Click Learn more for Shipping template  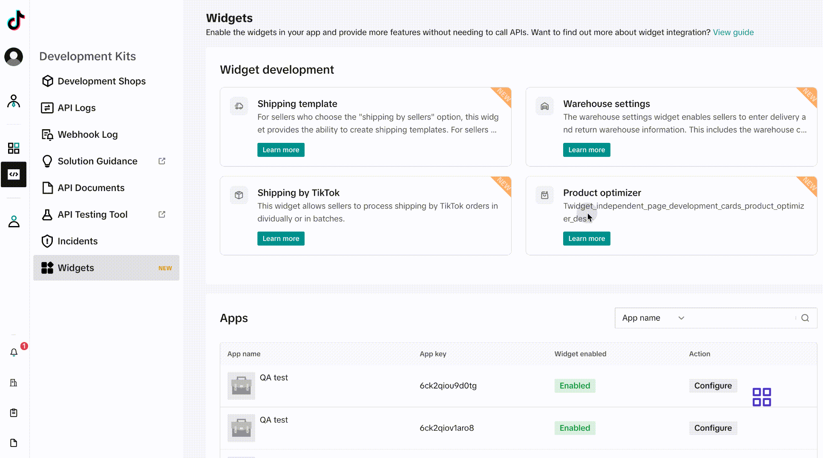click(x=281, y=150)
